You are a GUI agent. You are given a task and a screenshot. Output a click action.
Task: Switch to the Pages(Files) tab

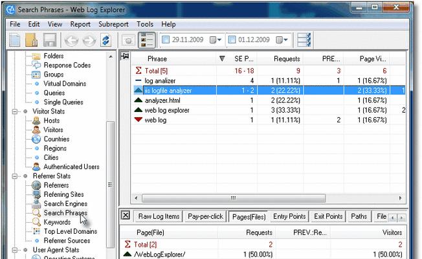[x=249, y=217]
